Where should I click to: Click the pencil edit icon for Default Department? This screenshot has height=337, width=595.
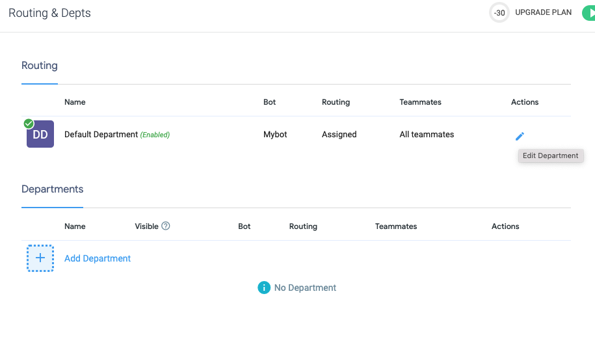520,136
